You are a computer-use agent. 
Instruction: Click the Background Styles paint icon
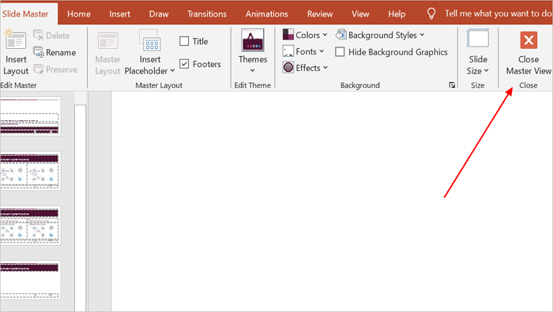(x=340, y=35)
